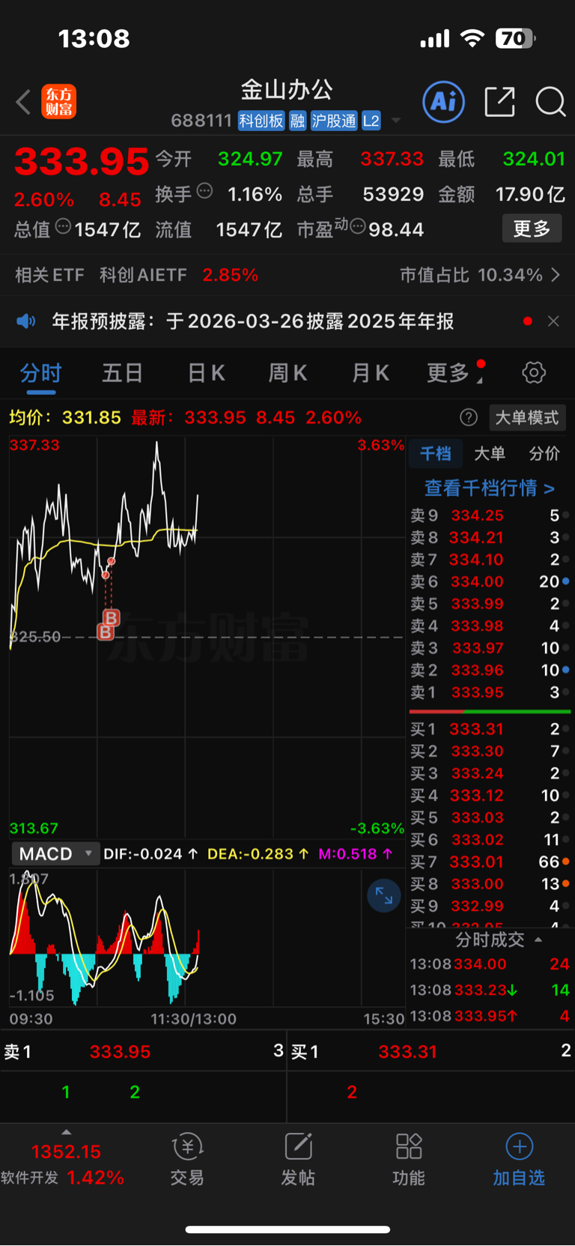Tap the info icon beside 换手

click(x=204, y=191)
